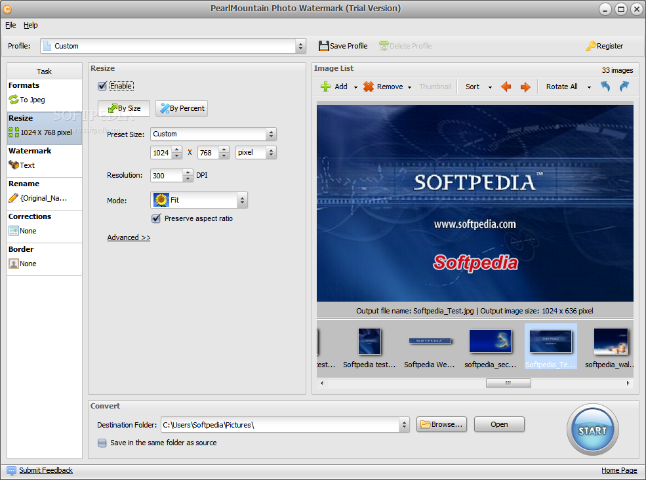This screenshot has width=646, height=480.
Task: Click the Border None portrait icon
Action: coord(14,264)
